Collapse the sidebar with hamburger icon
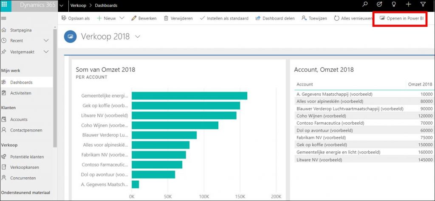435x201 pixels. [x=4, y=18]
